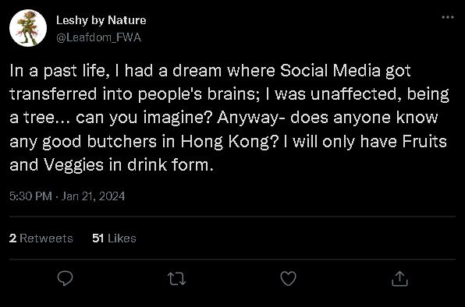Click the word butchers in the tweet
Screen dimensions: 465x307
(122, 142)
